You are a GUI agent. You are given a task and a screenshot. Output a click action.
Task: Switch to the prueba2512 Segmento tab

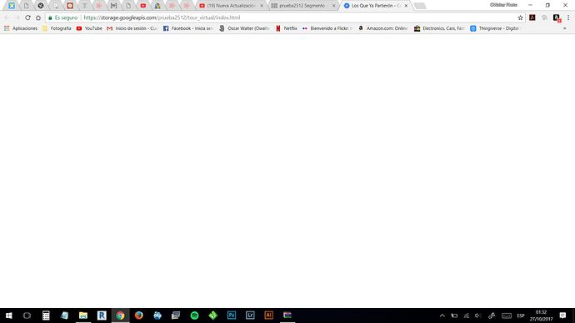click(x=302, y=6)
